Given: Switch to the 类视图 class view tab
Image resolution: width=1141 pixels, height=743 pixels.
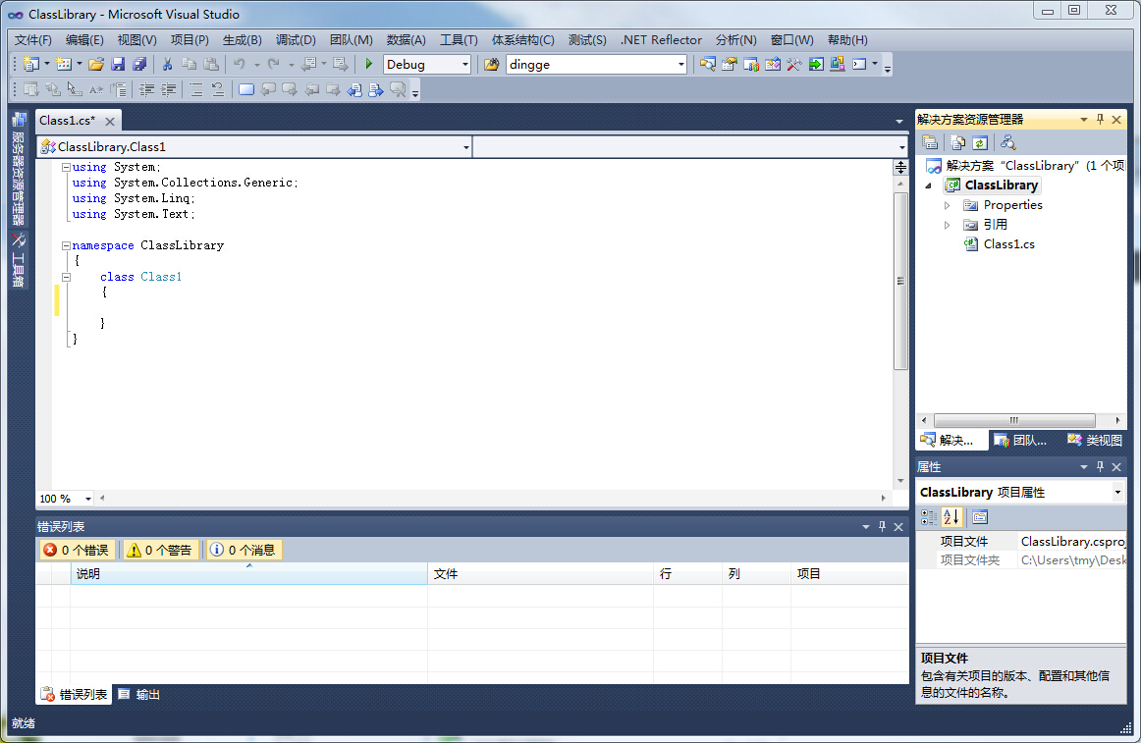Looking at the screenshot, I should click(x=1095, y=441).
